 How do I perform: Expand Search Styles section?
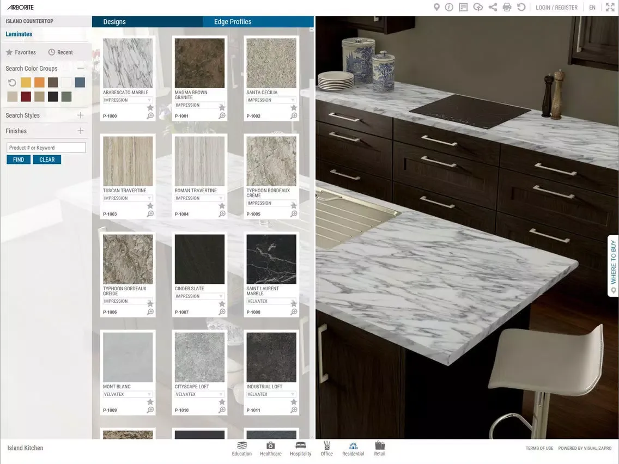coord(81,115)
